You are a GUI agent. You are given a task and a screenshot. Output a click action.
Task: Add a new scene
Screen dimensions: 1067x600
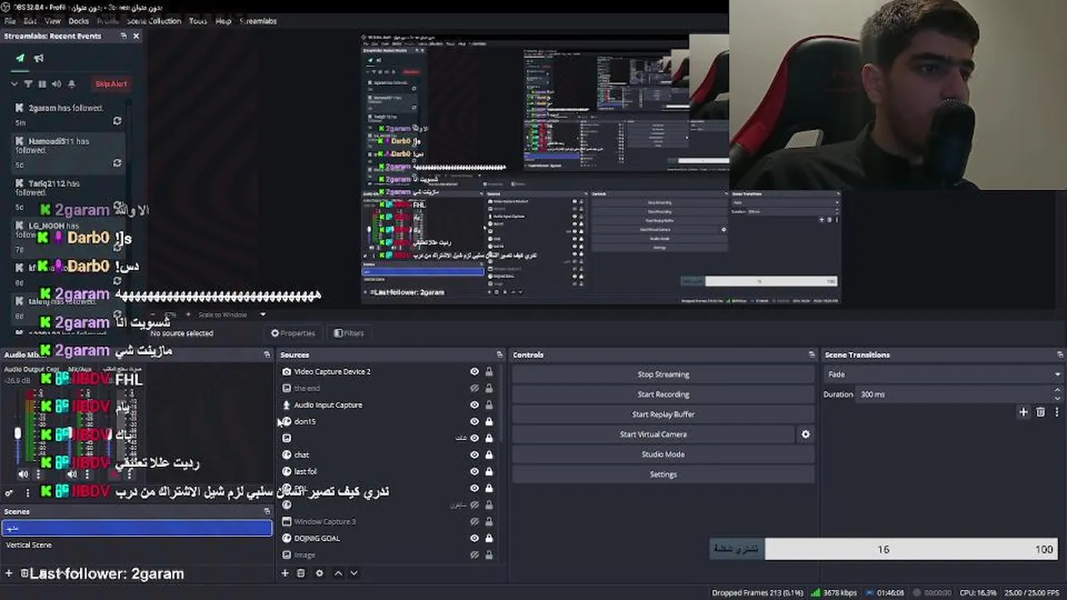pos(9,573)
